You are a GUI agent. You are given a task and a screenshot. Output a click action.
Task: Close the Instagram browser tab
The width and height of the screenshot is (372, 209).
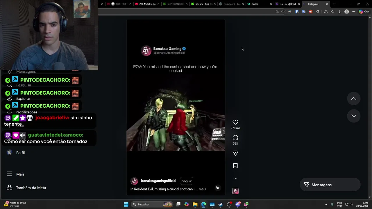pyautogui.click(x=327, y=4)
